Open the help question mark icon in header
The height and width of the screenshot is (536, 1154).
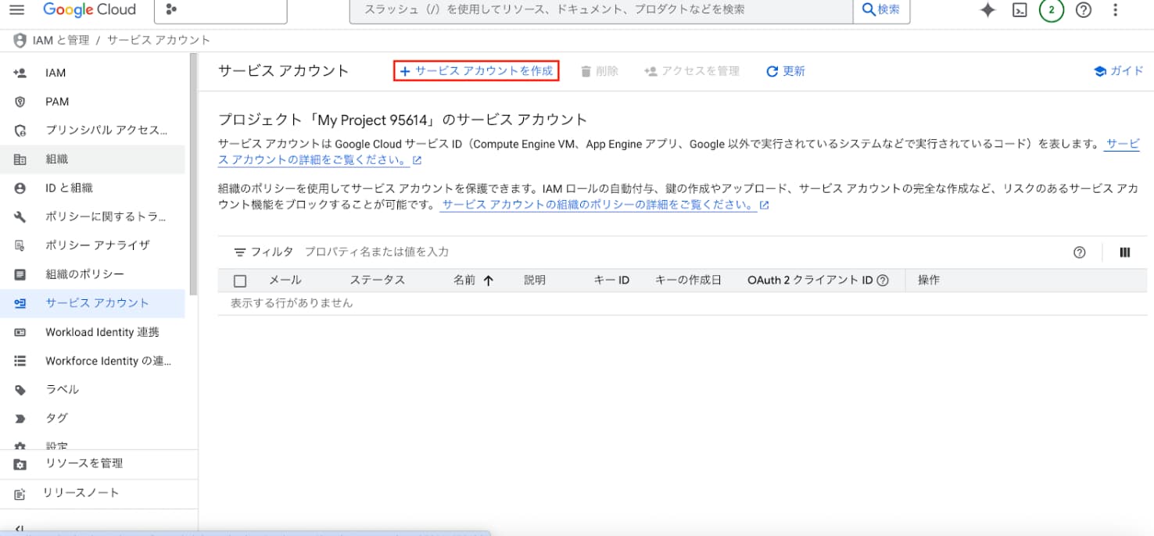click(x=1084, y=10)
